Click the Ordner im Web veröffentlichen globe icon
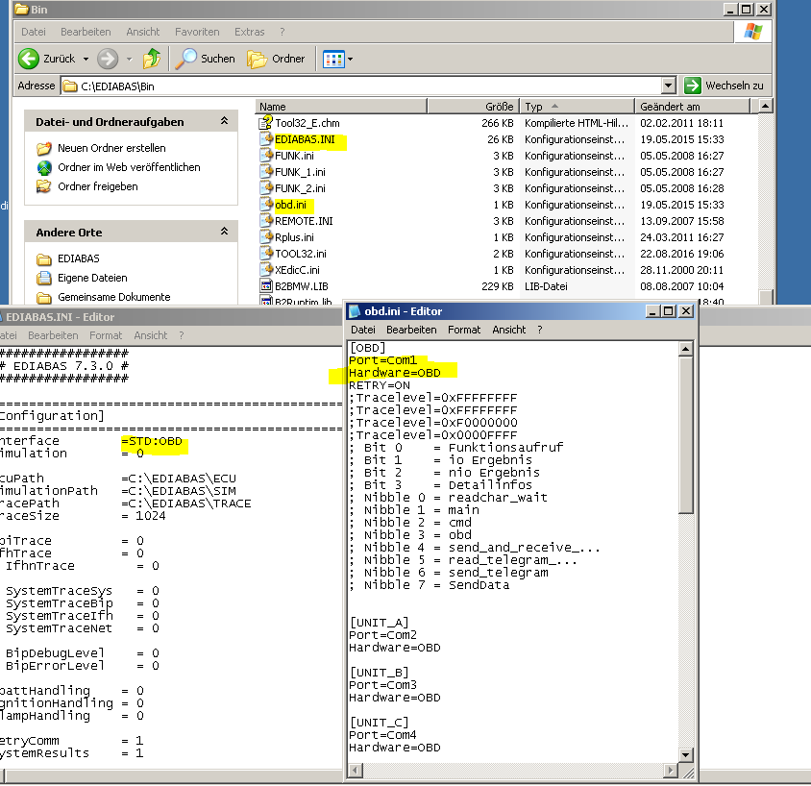The height and width of the screenshot is (786, 811). 44,167
